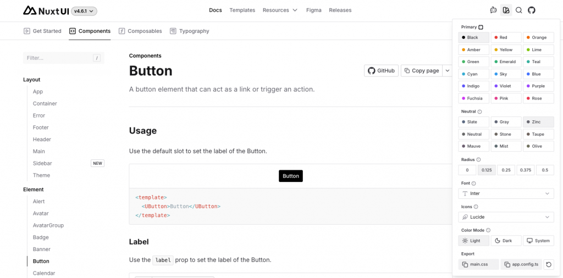The height and width of the screenshot is (278, 563).
Task: Open the Copy page chevron dropdown
Action: (447, 71)
